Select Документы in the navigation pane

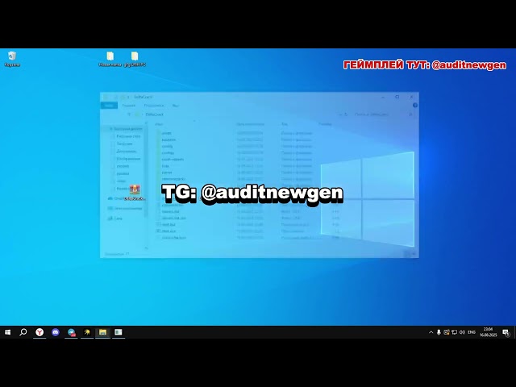[x=127, y=151]
